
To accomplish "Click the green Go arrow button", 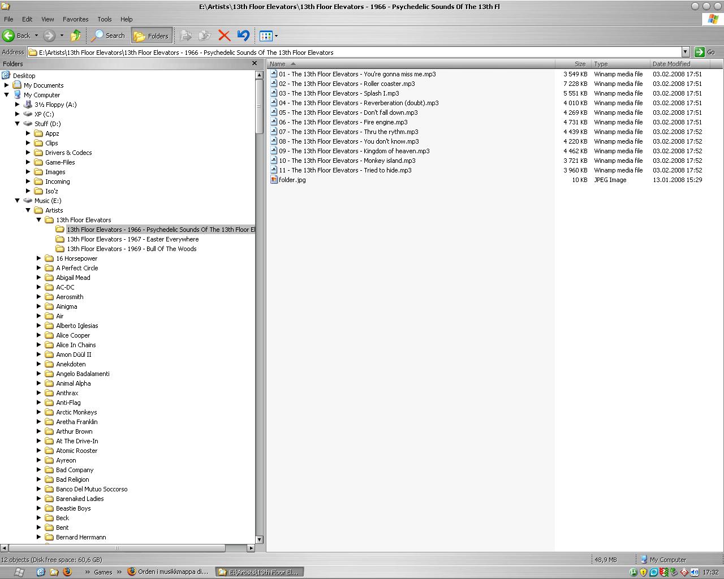I will (x=700, y=52).
